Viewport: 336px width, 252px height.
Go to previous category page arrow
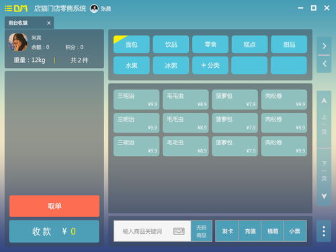click(324, 64)
